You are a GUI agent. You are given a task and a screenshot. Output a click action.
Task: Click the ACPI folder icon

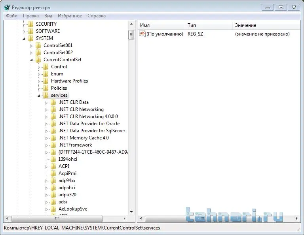53,166
